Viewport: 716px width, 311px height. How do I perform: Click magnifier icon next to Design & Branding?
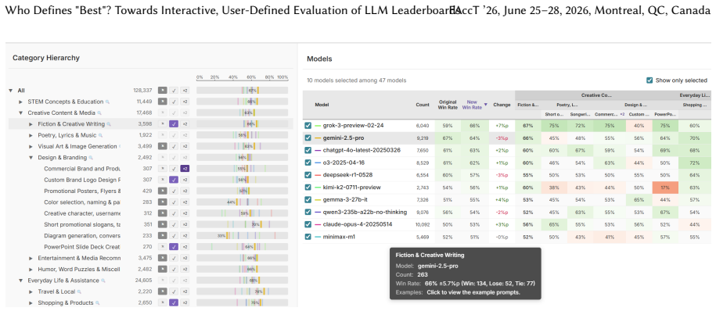tap(91, 158)
